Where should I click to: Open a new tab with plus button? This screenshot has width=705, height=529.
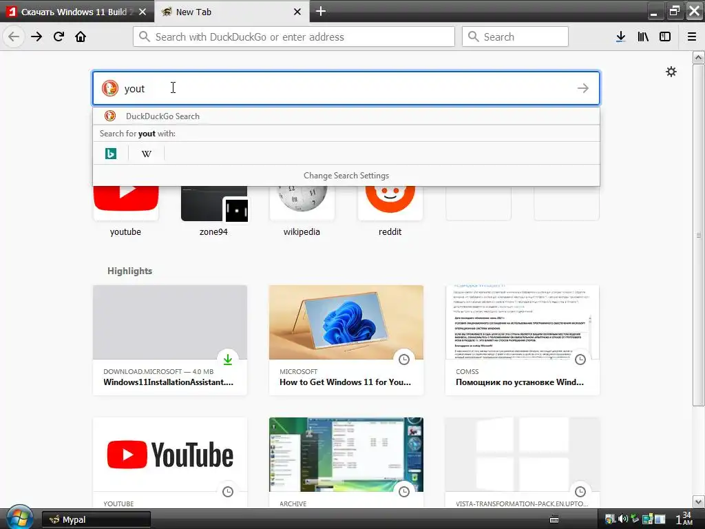pos(321,11)
